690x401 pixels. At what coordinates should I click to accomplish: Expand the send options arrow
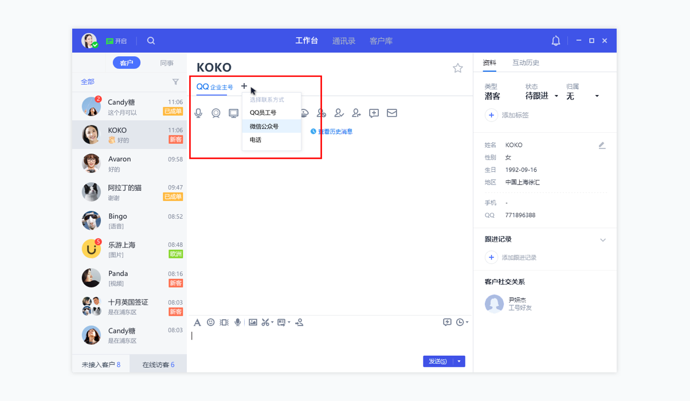click(459, 361)
